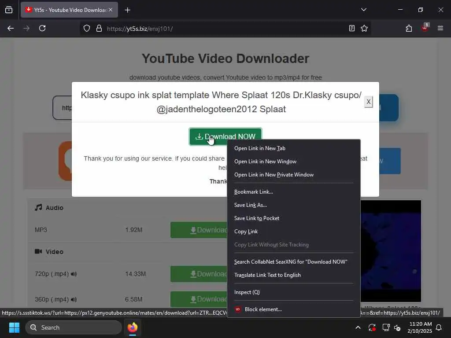Bookmark this page with star icon
Screen dimensions: 451x338
point(364,28)
